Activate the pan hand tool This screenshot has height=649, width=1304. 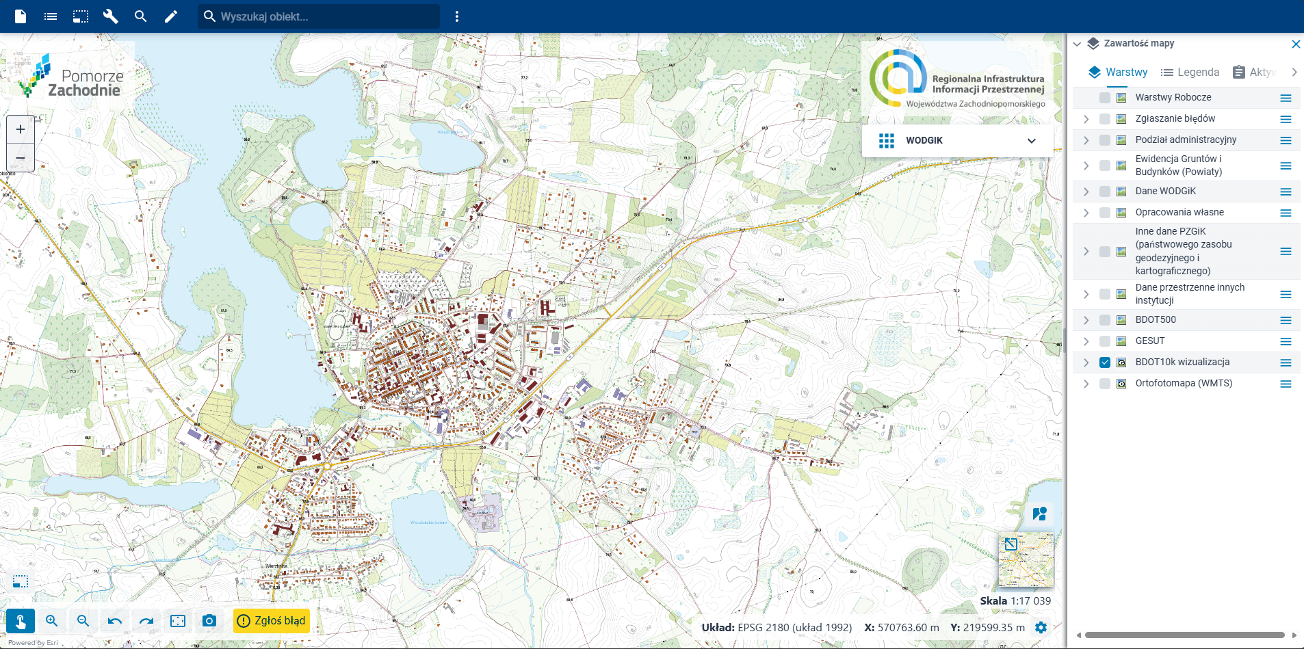(21, 621)
